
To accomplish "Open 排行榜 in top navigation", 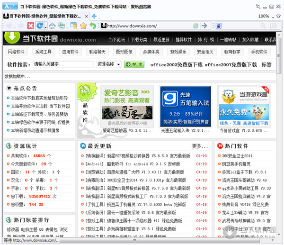I will [206, 40].
